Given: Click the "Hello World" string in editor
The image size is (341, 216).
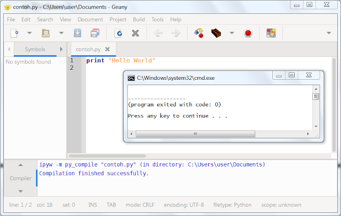Looking at the screenshot, I should point(132,60).
